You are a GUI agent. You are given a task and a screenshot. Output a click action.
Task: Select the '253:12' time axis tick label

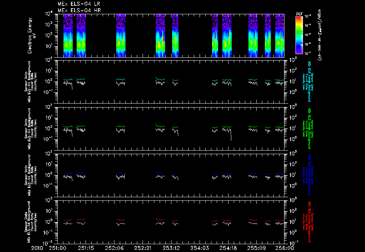(171, 248)
